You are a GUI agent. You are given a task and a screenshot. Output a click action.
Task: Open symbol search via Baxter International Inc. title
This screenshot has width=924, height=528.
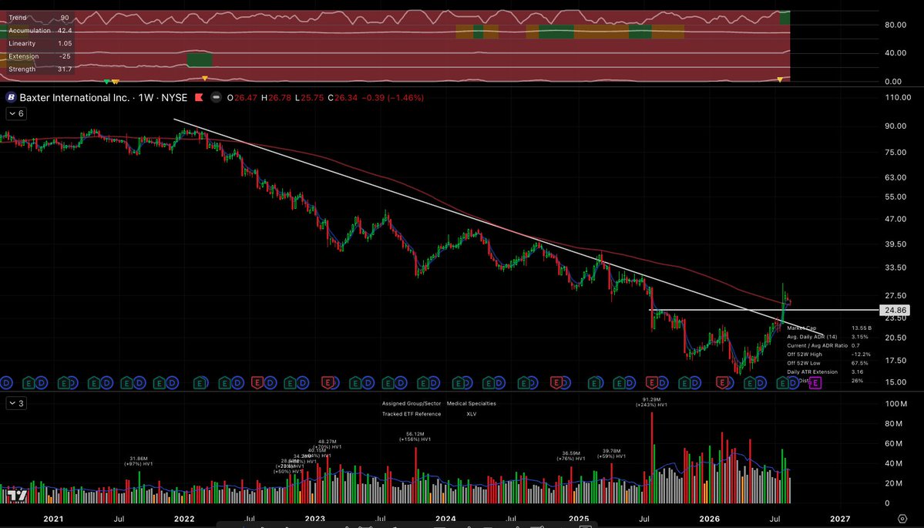(74, 97)
